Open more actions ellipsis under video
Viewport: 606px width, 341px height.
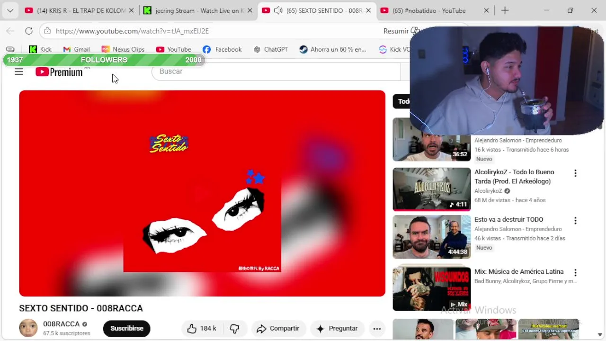click(377, 328)
